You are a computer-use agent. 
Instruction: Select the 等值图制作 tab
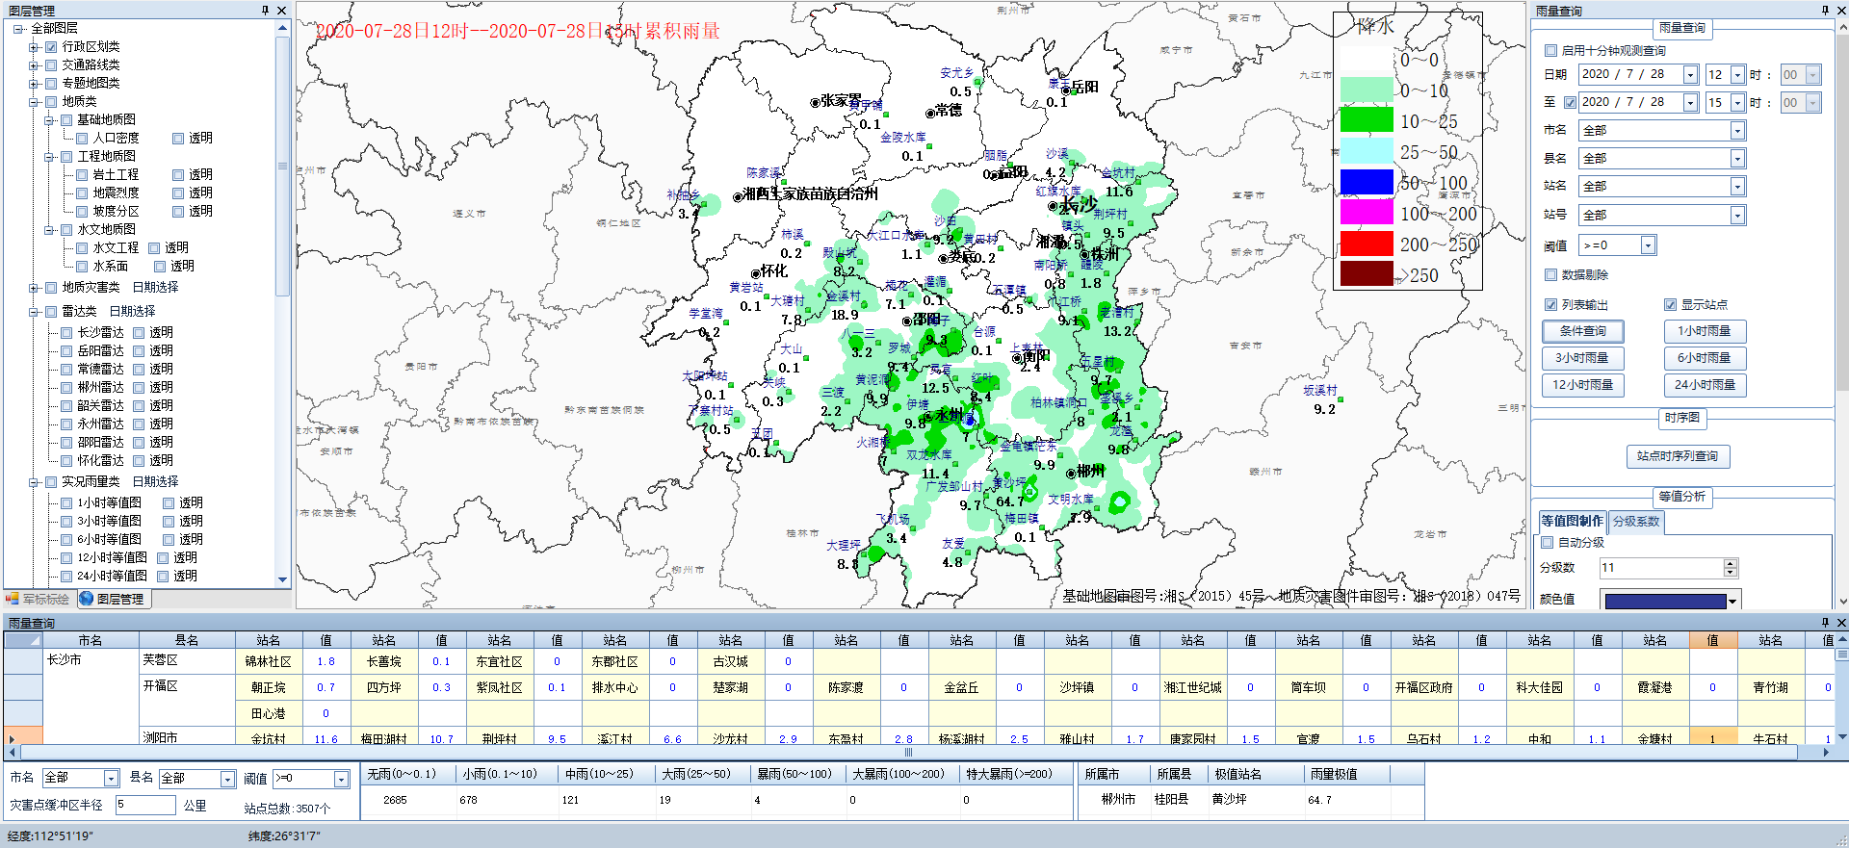click(1572, 522)
